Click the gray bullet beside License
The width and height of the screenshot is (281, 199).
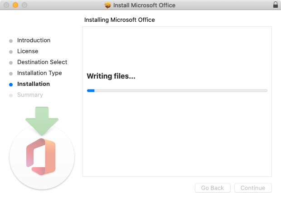click(x=11, y=52)
